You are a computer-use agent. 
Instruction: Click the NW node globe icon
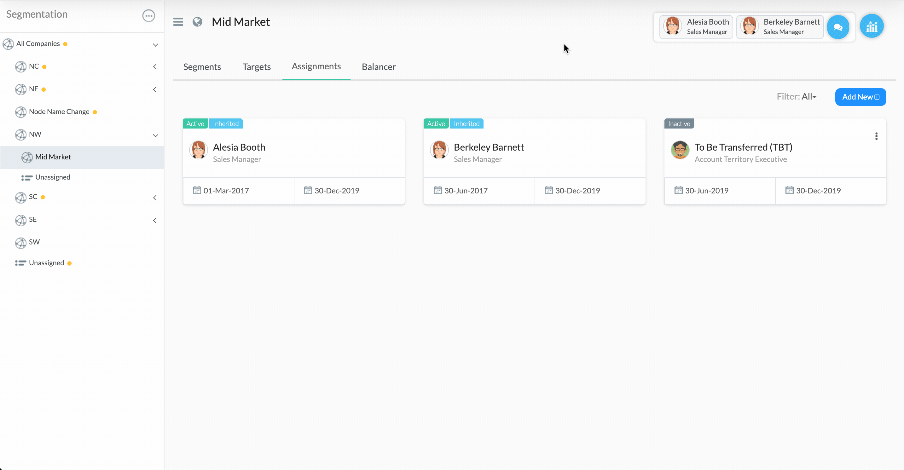tap(21, 135)
